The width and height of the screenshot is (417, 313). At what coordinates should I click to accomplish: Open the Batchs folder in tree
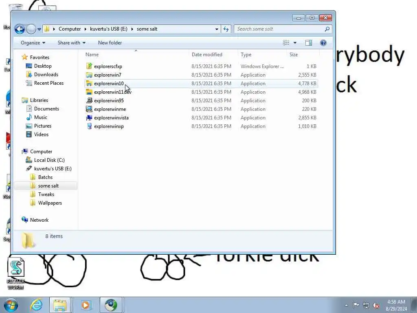click(x=45, y=177)
